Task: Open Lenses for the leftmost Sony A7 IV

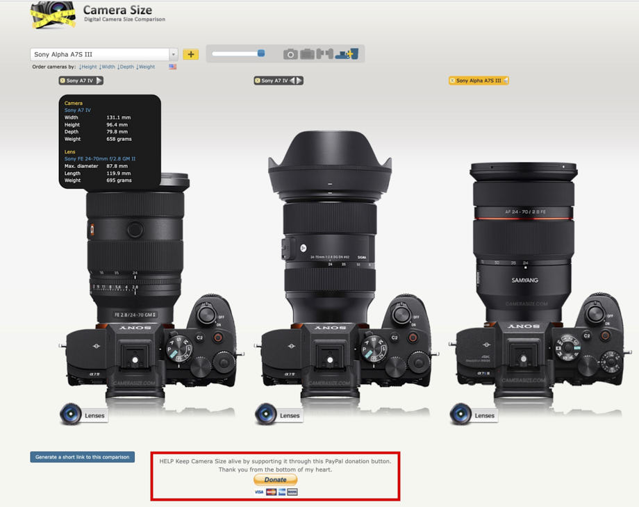Action: point(84,415)
